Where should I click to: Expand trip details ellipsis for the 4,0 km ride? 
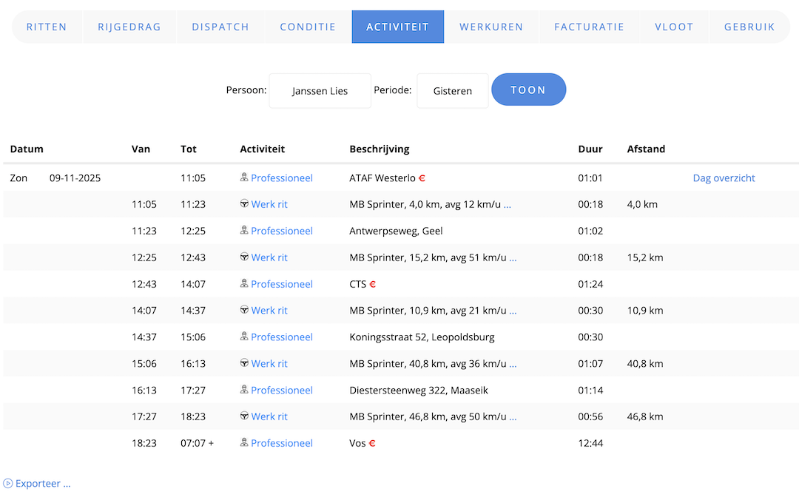[508, 204]
